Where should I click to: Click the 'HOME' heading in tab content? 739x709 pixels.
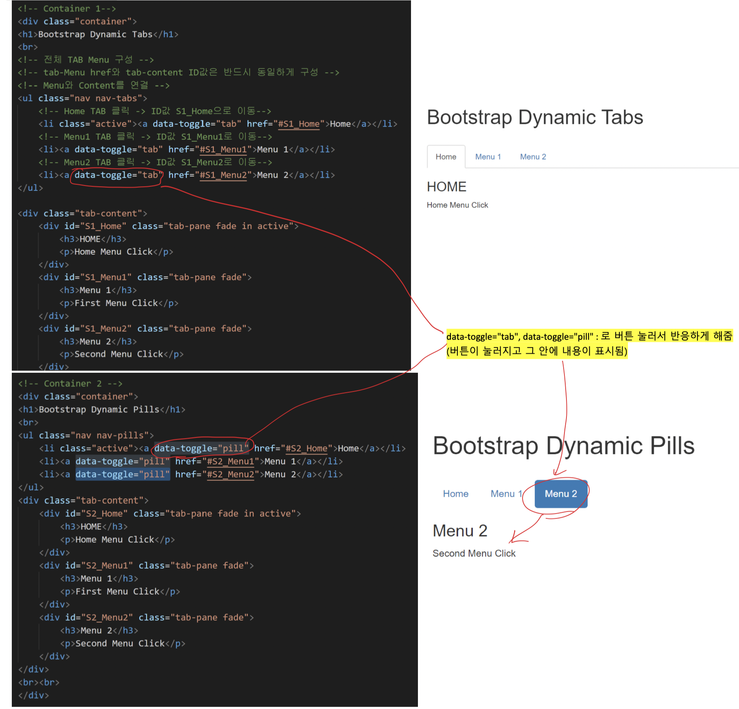tap(446, 187)
